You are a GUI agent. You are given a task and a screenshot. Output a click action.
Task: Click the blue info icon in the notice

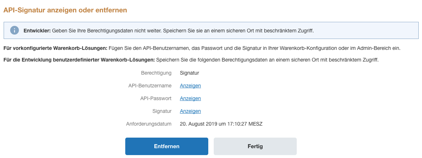pyautogui.click(x=15, y=30)
